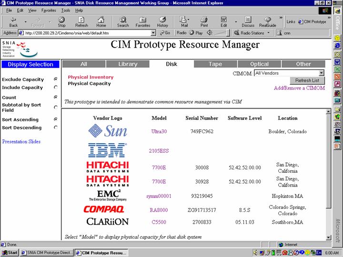
Task: Open History toolbar icon
Action: pos(162,22)
